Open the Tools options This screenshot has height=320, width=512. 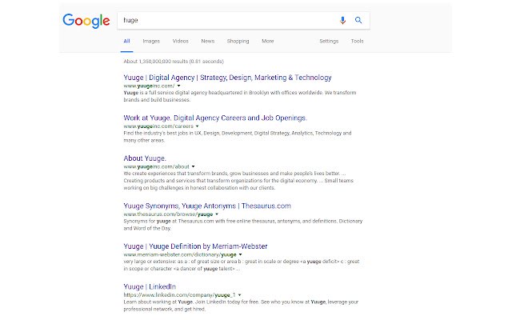(357, 41)
